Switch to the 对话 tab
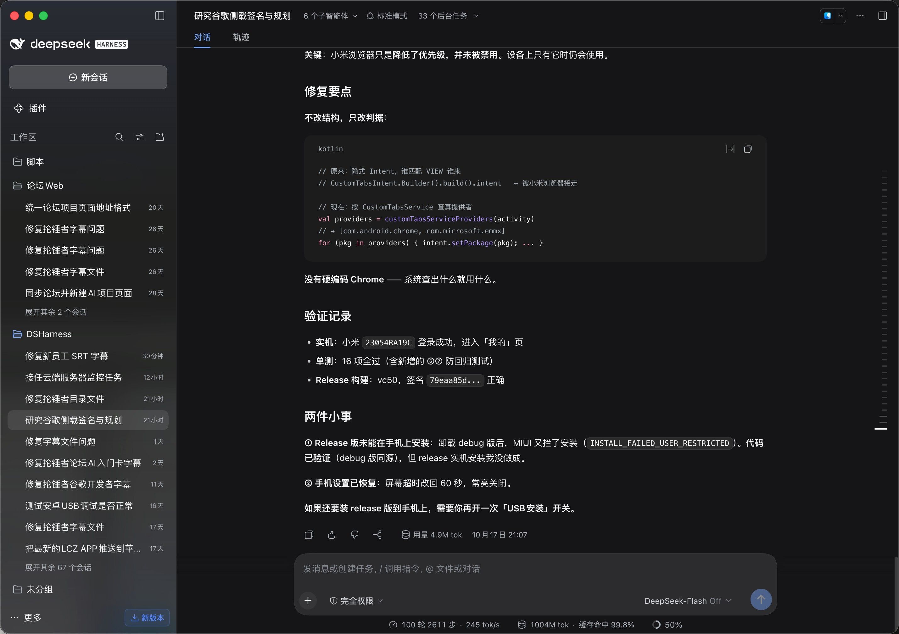Image resolution: width=899 pixels, height=634 pixels. [202, 37]
